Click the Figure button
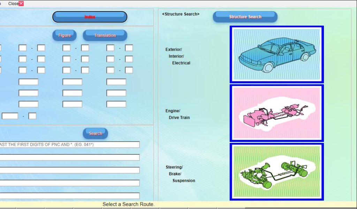 coord(64,35)
